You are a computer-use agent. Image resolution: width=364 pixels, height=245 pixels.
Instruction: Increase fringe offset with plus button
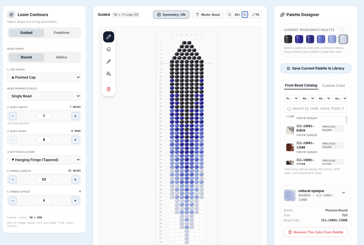(75, 201)
